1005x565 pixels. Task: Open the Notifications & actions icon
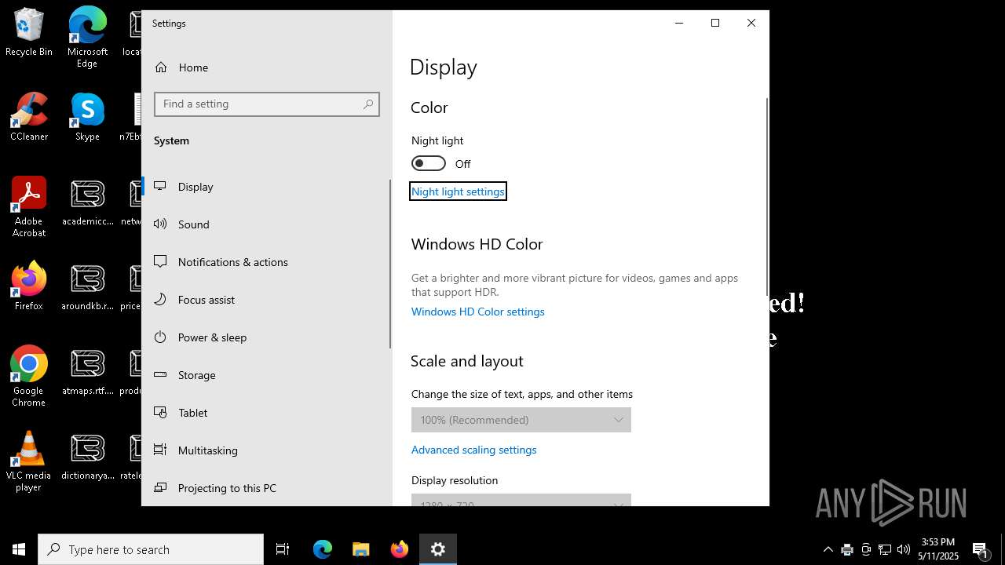tap(160, 261)
